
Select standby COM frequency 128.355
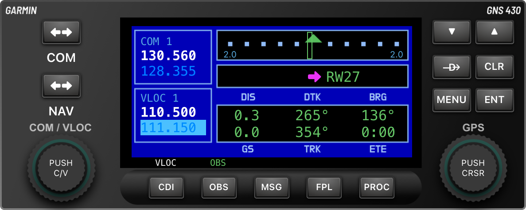point(168,71)
